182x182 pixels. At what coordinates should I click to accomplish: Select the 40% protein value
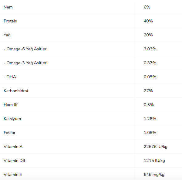click(148, 21)
